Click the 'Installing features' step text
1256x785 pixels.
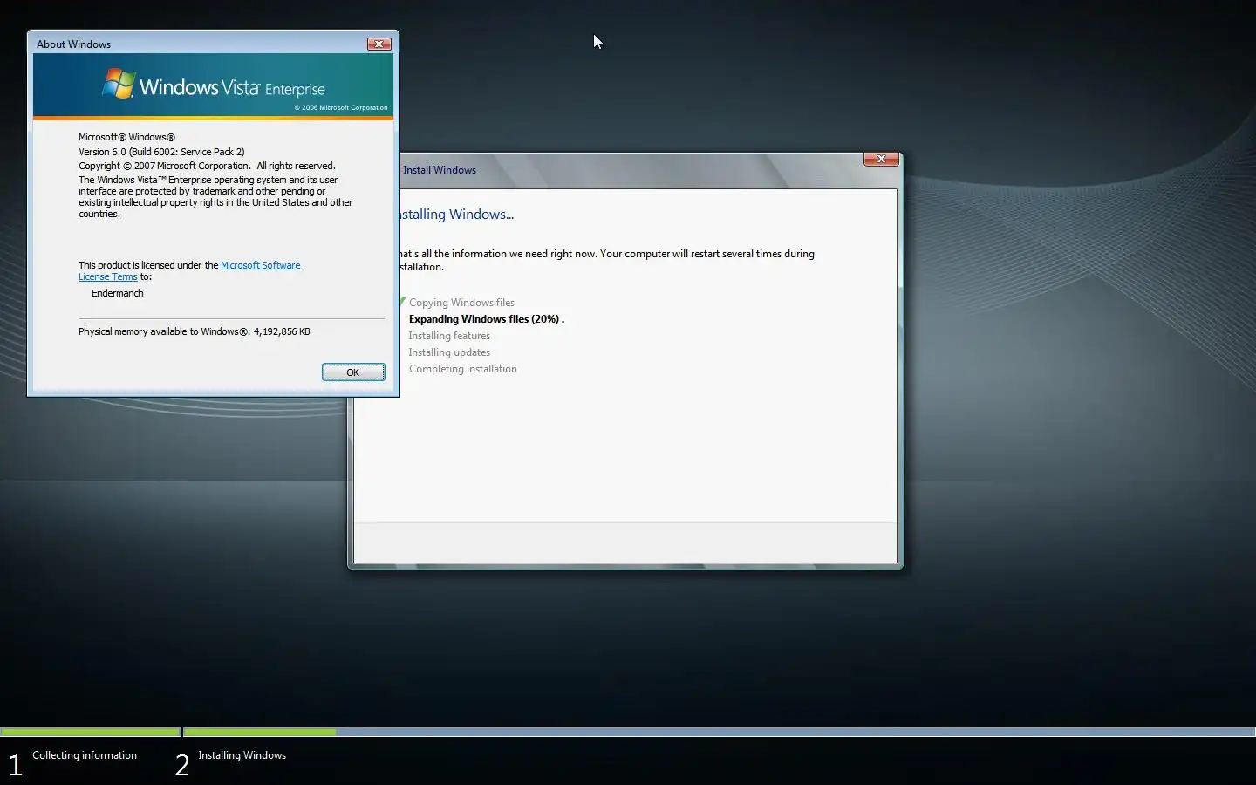point(449,336)
